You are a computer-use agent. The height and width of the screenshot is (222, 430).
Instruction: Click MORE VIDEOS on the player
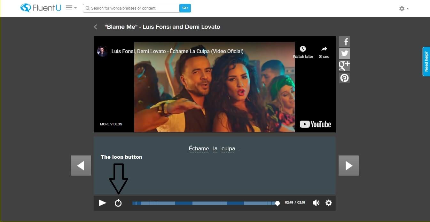[x=111, y=124]
